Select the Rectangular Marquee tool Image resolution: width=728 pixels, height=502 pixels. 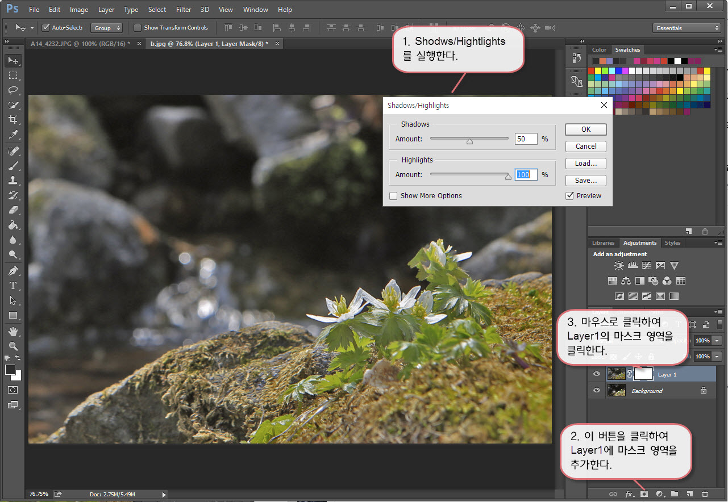(x=13, y=76)
